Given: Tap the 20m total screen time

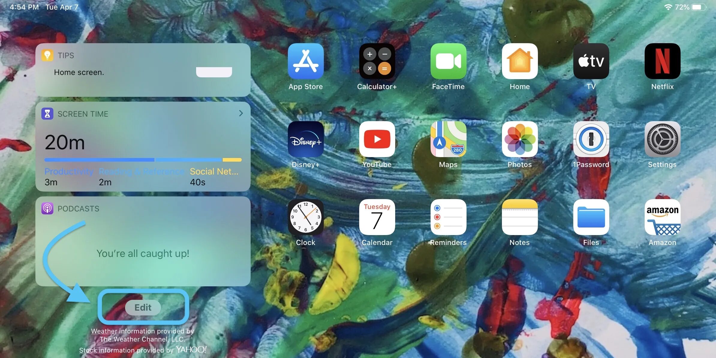Looking at the screenshot, I should pyautogui.click(x=65, y=142).
